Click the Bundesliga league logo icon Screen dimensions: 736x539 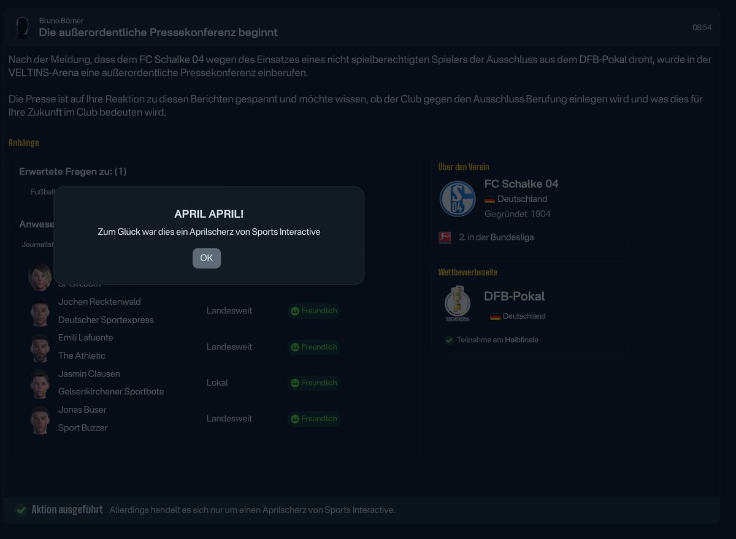(445, 237)
